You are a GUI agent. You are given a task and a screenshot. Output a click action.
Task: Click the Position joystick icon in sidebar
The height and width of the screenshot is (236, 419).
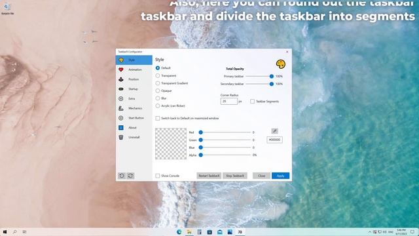point(120,79)
